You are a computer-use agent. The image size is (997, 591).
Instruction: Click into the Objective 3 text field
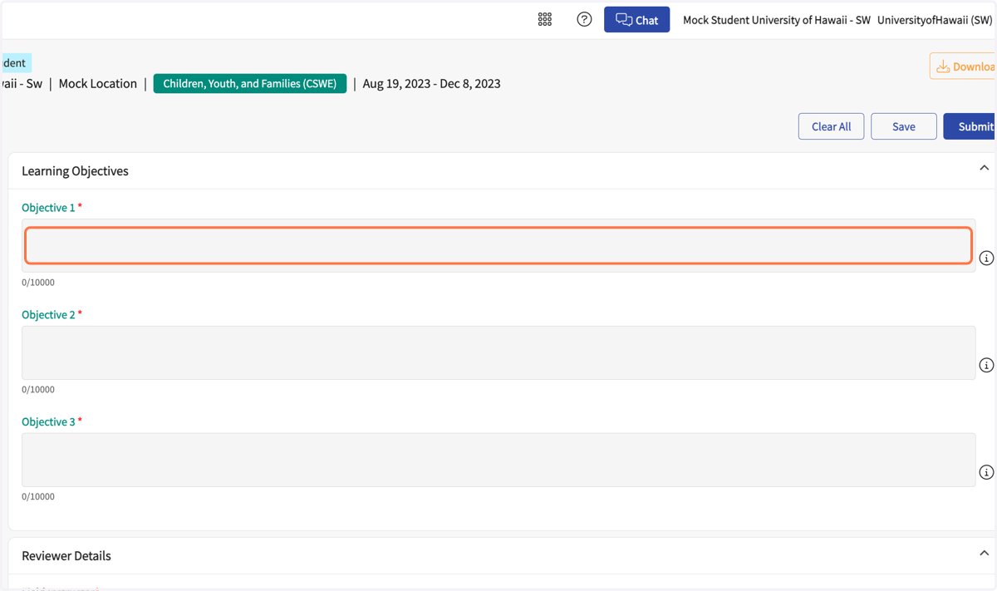click(498, 460)
